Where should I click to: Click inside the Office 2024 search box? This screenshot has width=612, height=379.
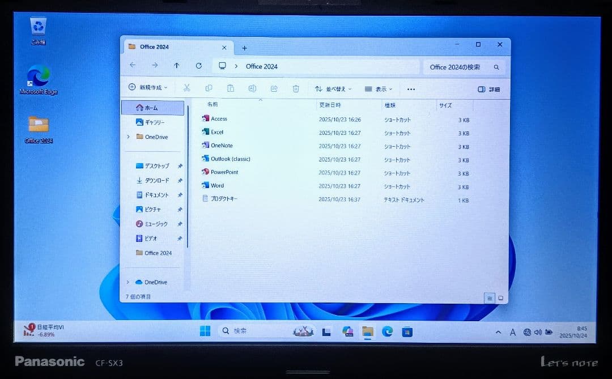click(460, 66)
